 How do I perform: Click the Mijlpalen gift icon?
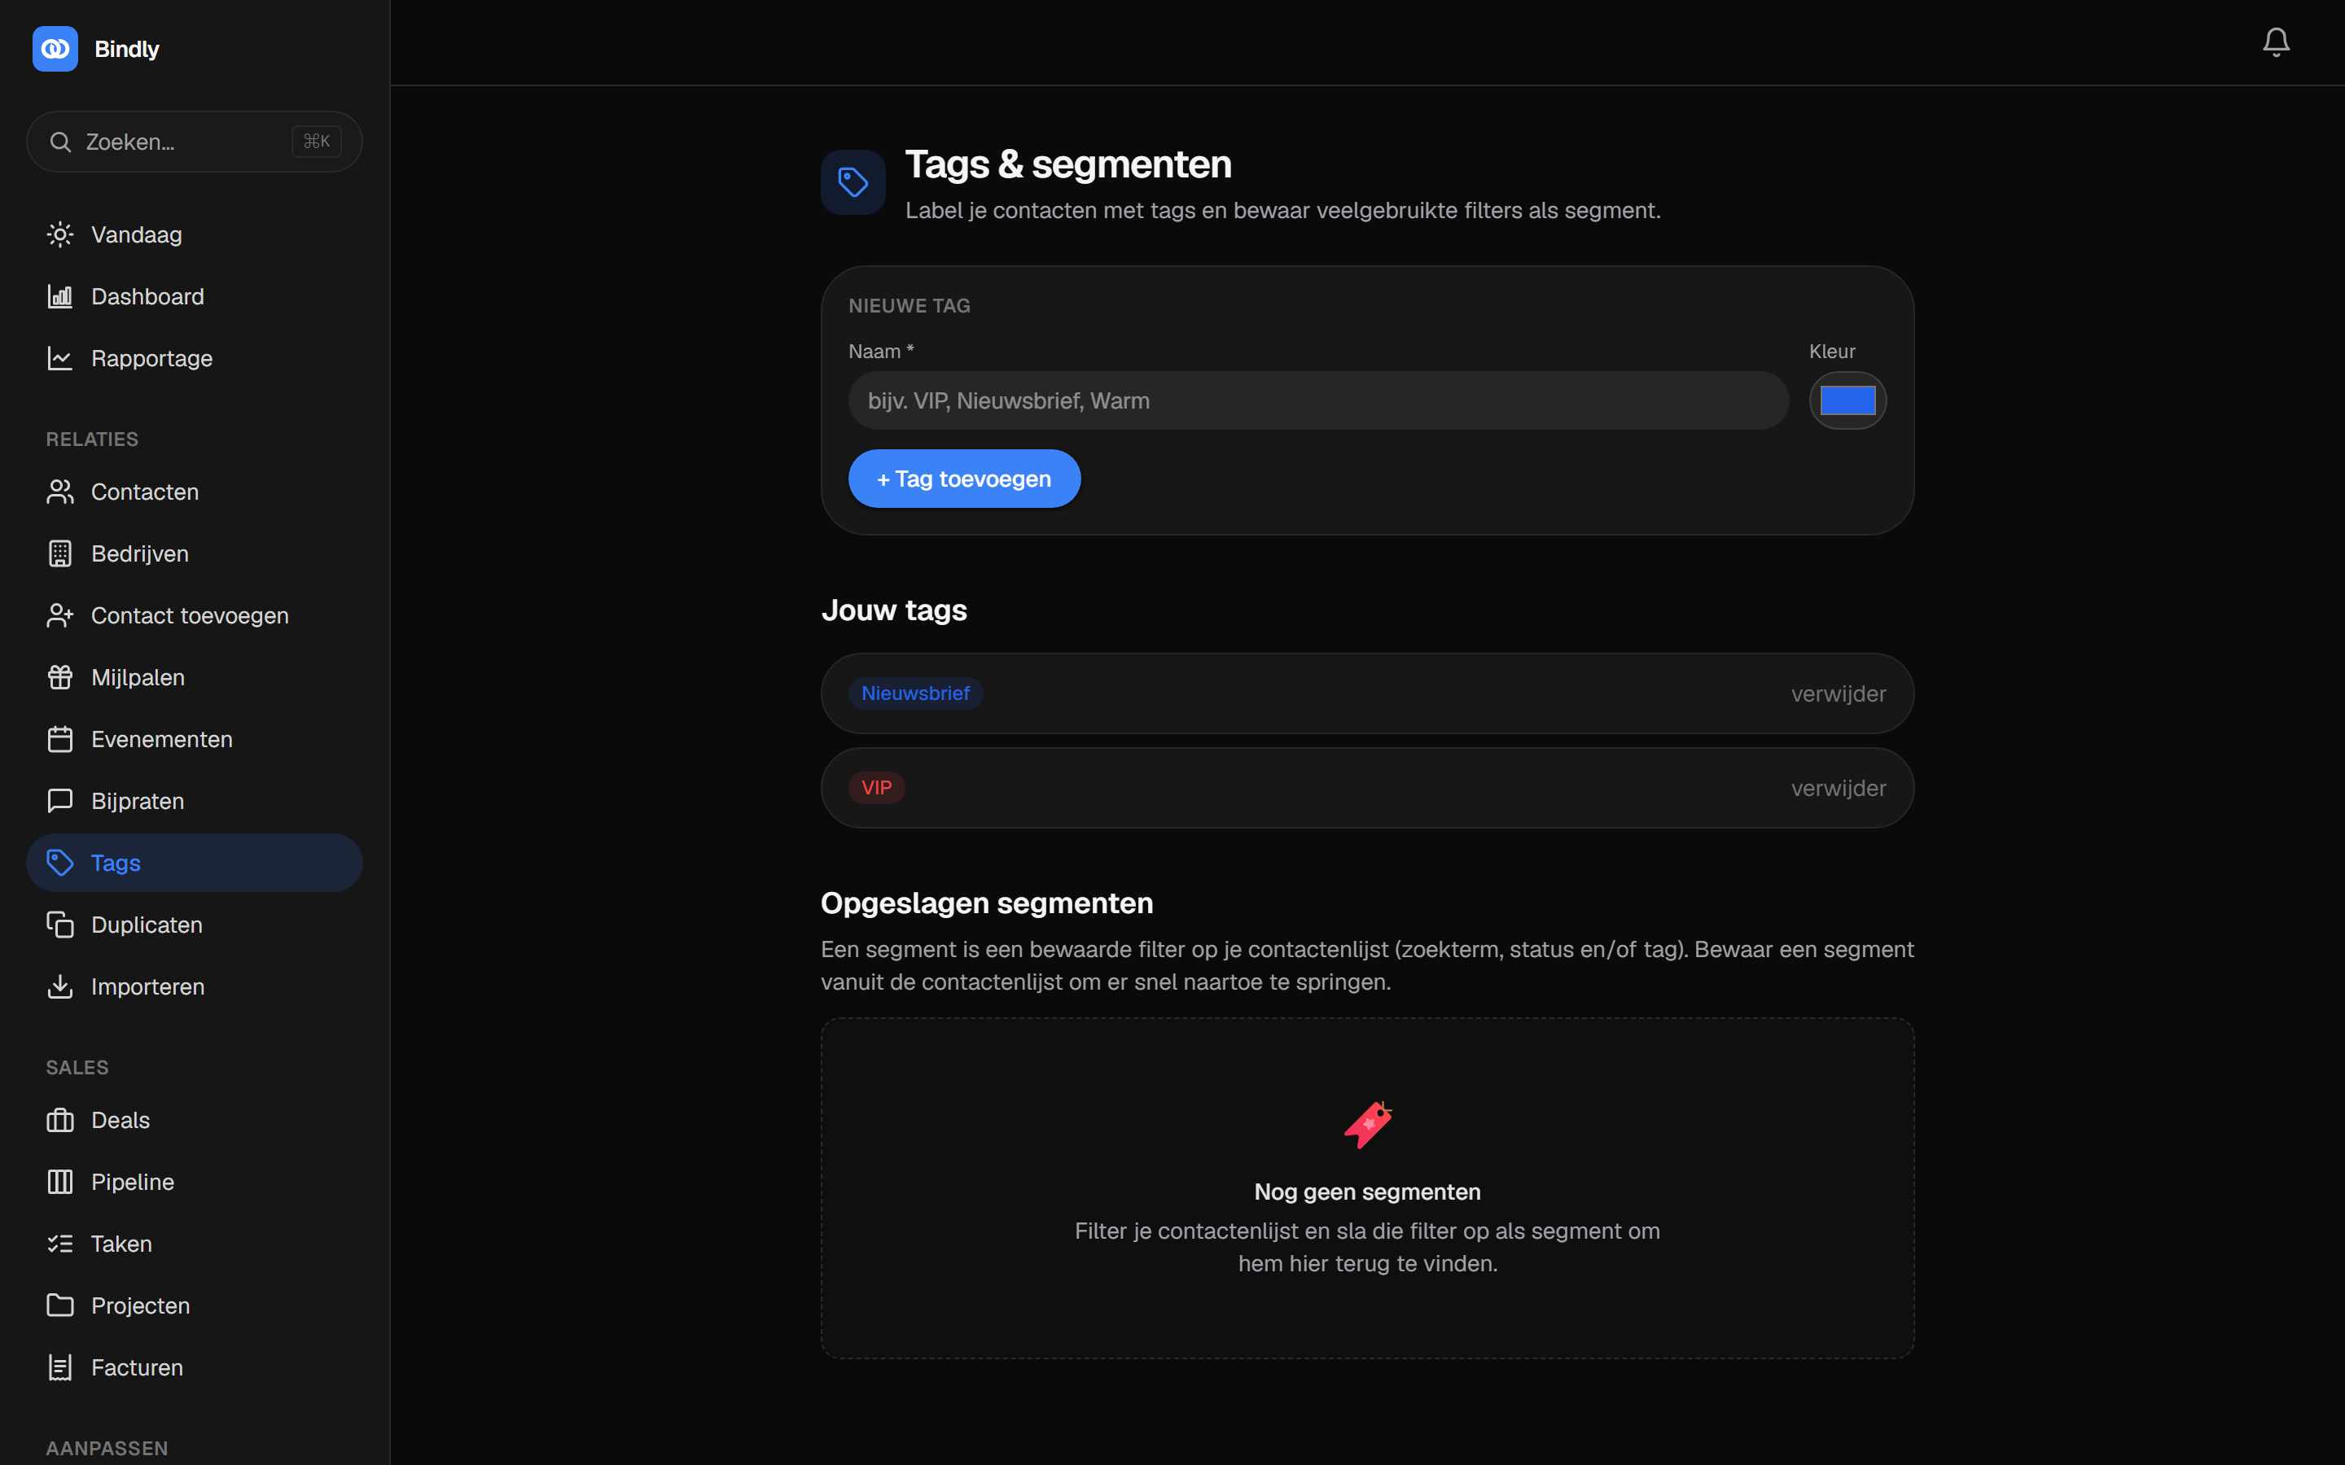[x=60, y=677]
